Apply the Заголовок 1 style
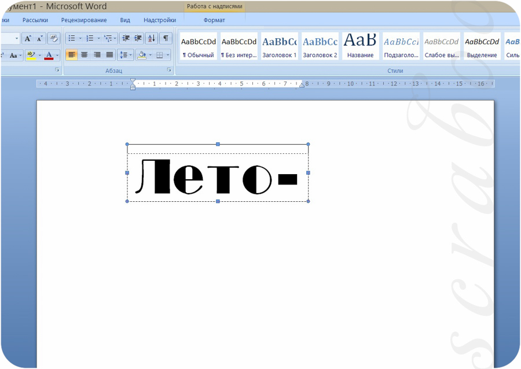The width and height of the screenshot is (521, 369). coord(280,46)
